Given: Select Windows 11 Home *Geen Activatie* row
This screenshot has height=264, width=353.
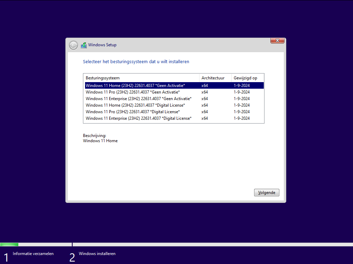Looking at the screenshot, I should tap(174, 85).
